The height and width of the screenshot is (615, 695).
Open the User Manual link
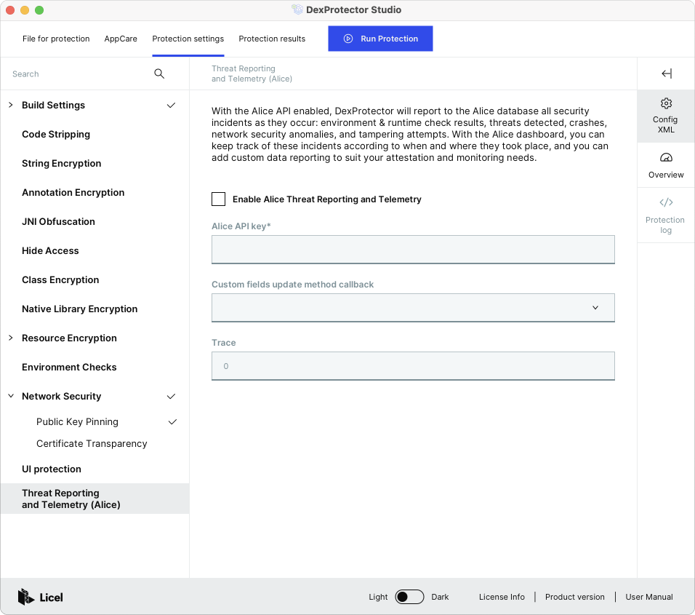pos(649,597)
